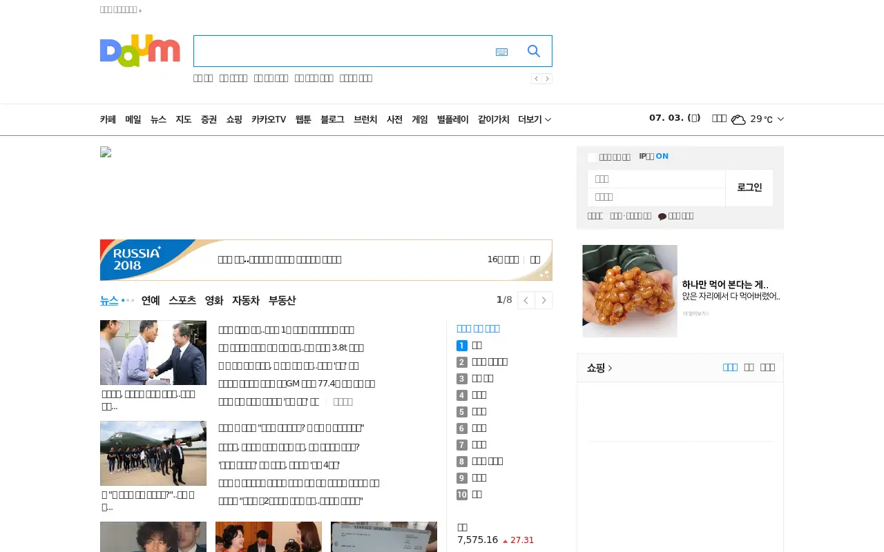Click the Daum logo
The height and width of the screenshot is (552, 884).
(x=140, y=51)
